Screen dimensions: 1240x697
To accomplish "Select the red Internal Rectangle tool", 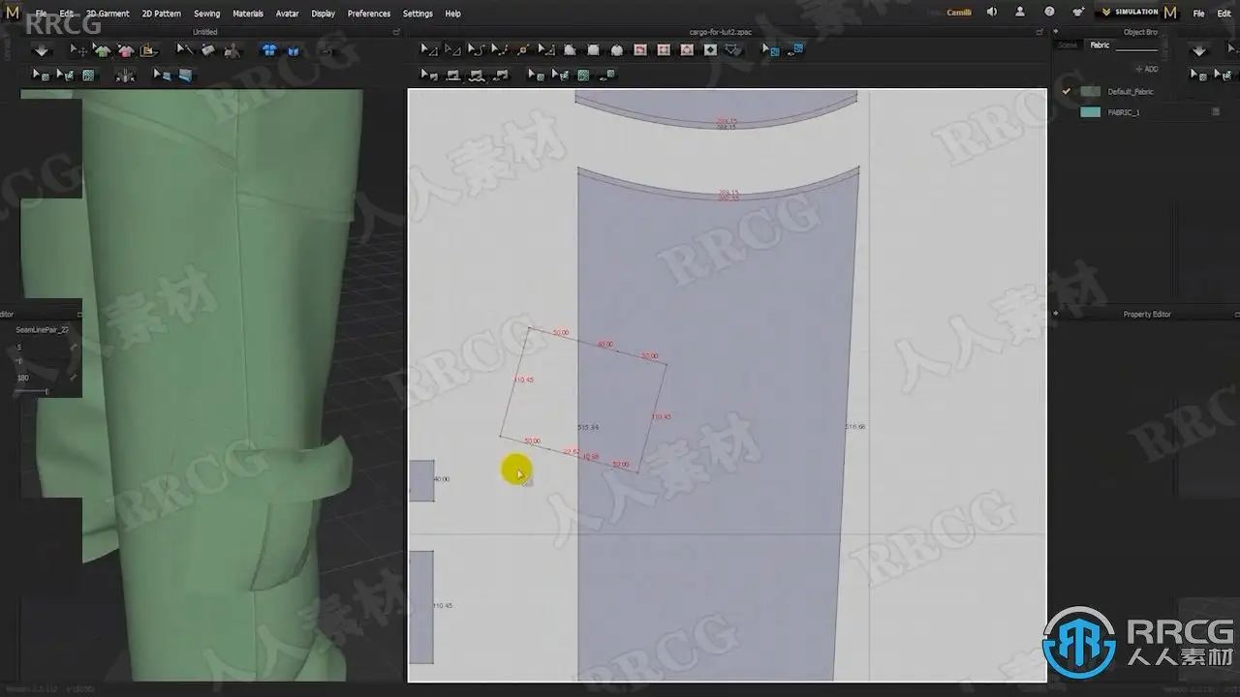I will pos(664,49).
